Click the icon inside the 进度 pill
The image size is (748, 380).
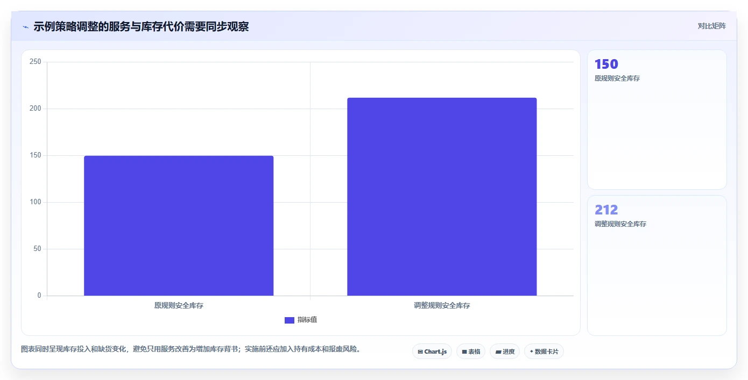pyautogui.click(x=498, y=352)
